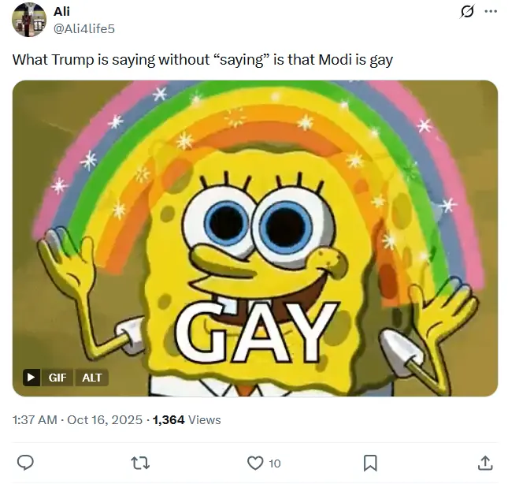The height and width of the screenshot is (484, 508).
Task: Open the SpongeBob rainbow GIF
Action: 255,238
